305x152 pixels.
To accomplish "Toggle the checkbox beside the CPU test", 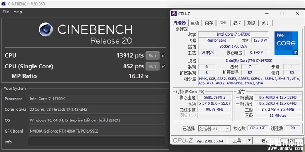I will tap(164, 55).
